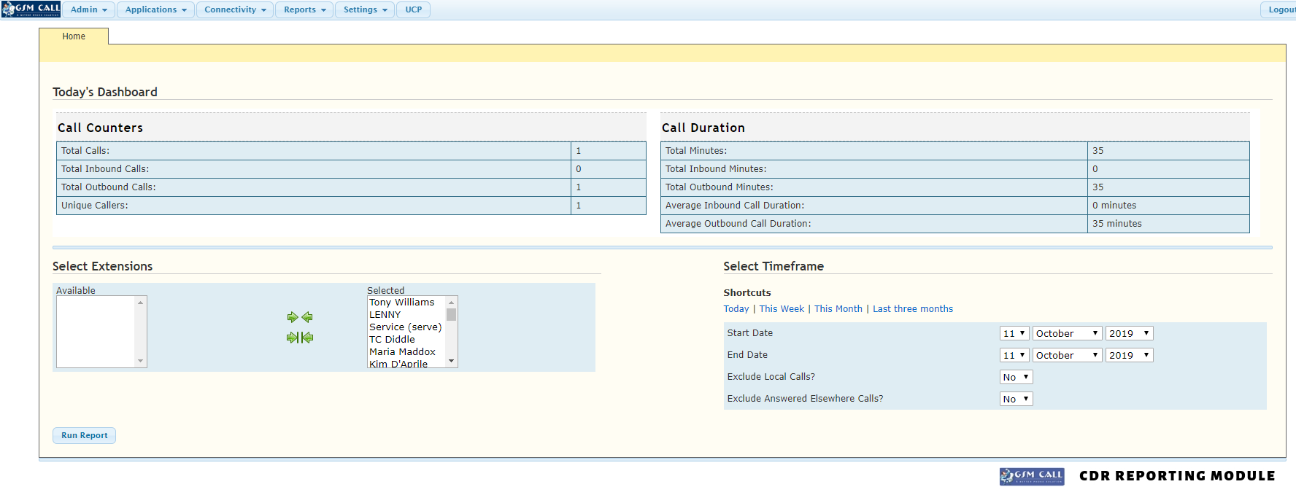Image resolution: width=1296 pixels, height=495 pixels.
Task: Click the Today's Dashboard heading
Action: 105,92
